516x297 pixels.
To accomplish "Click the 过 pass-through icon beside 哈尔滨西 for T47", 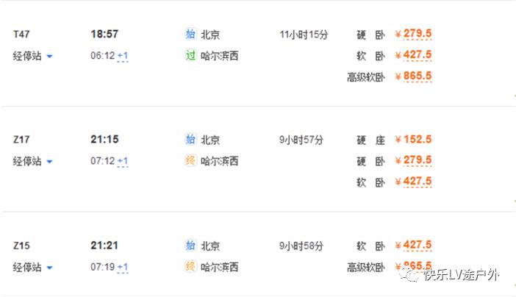I will (x=190, y=55).
